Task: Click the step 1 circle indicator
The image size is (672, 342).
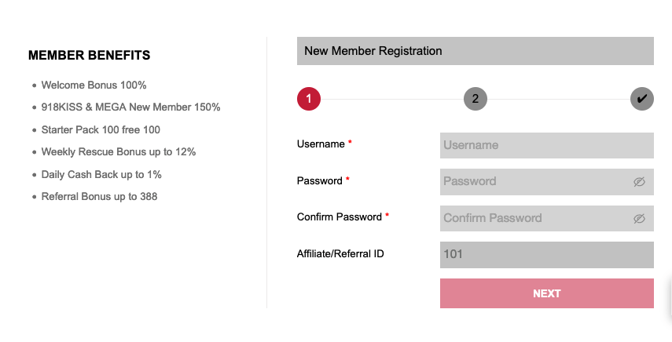Action: tap(309, 99)
